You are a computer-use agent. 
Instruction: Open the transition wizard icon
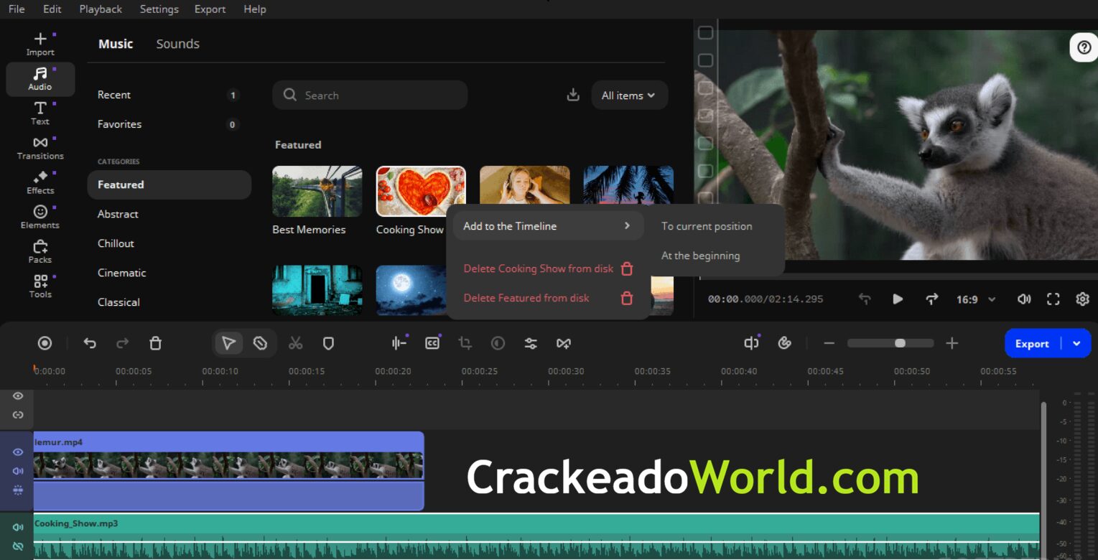564,343
